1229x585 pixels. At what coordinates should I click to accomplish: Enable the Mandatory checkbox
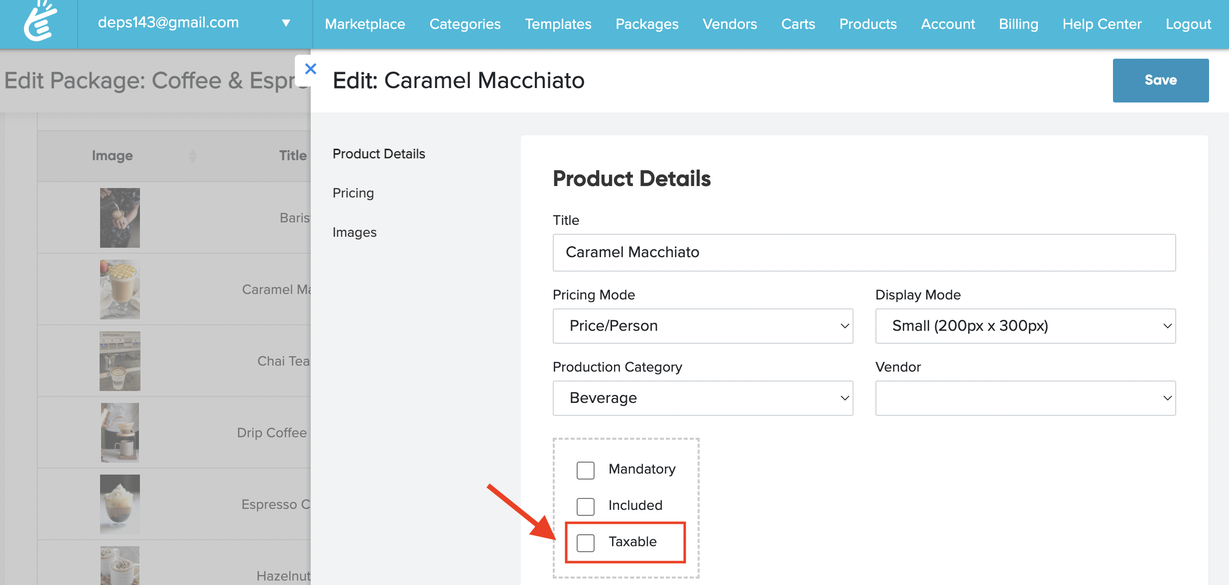(585, 470)
